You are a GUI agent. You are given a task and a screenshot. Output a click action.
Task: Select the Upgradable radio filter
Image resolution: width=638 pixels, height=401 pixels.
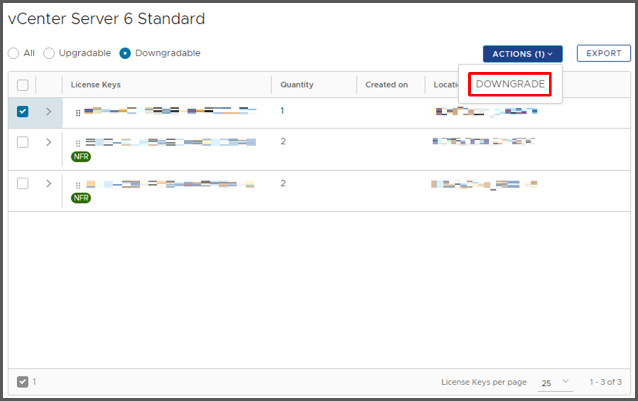pos(49,53)
